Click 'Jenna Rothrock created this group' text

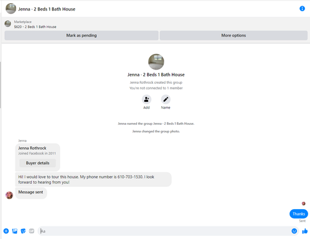tap(156, 83)
